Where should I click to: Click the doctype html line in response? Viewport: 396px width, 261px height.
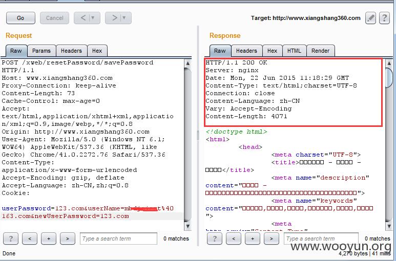[236, 132]
